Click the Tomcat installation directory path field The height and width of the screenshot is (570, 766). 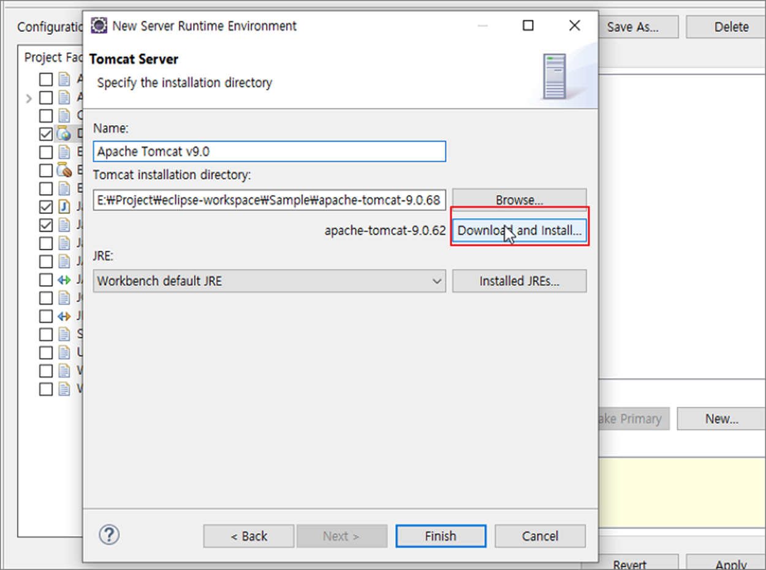tap(270, 200)
